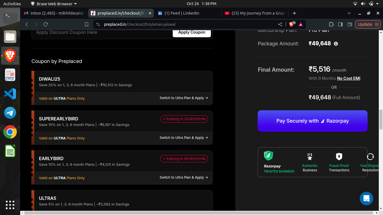Toggle the browser sidebar panel icon
The height and width of the screenshot is (215, 383).
340,24
